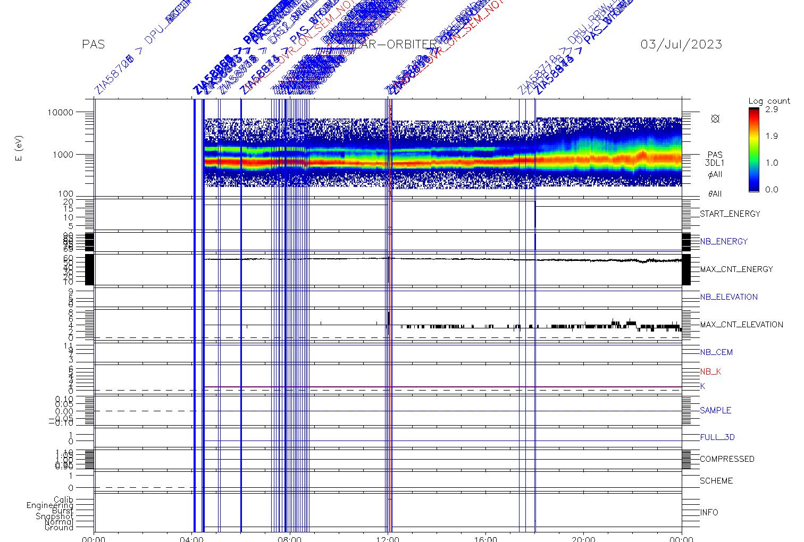Click the PAS instrument title

[x=93, y=45]
